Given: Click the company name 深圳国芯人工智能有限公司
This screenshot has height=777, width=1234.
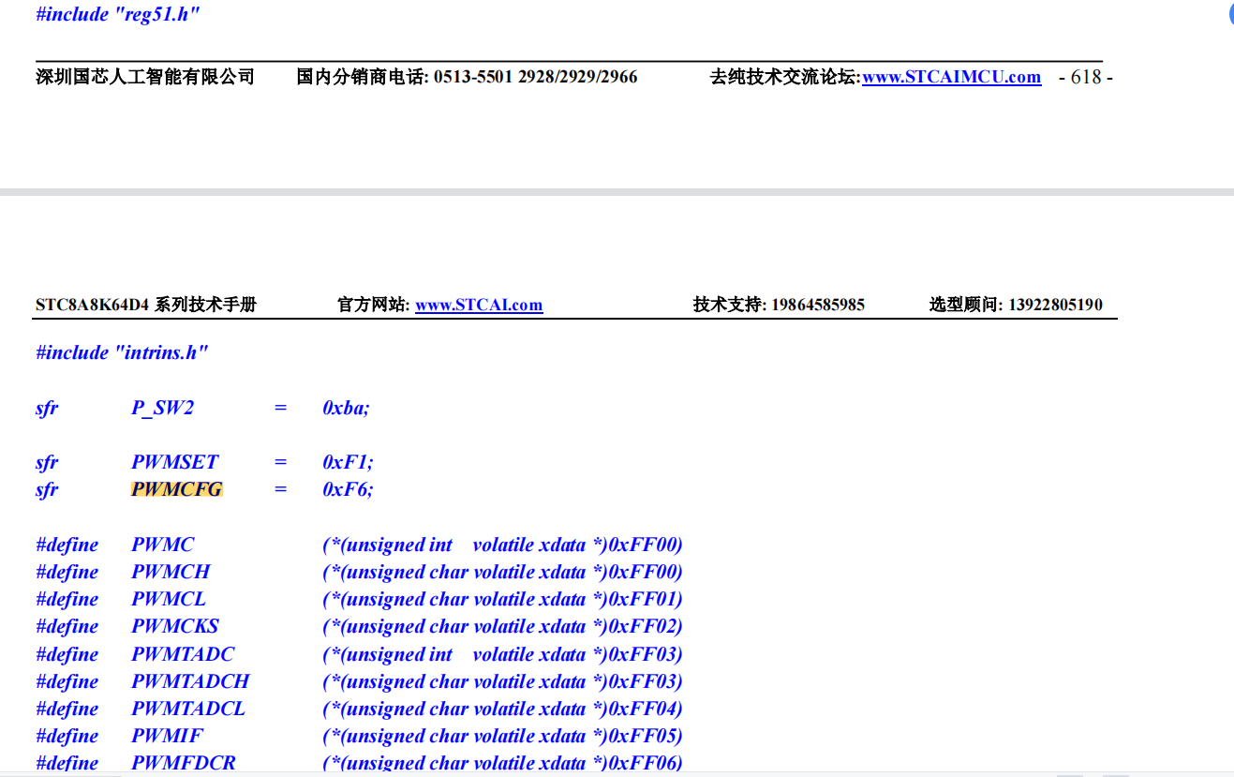Looking at the screenshot, I should [145, 77].
